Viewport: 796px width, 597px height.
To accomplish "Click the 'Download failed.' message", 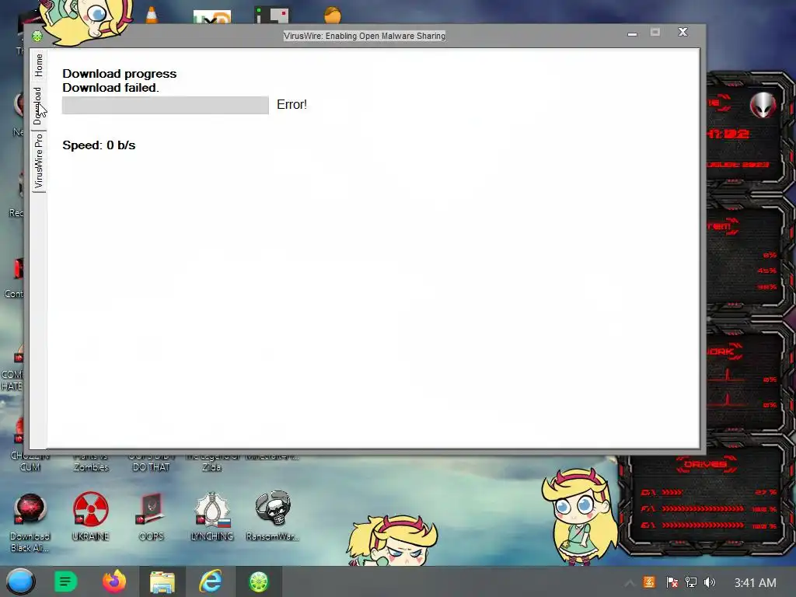I will tap(110, 87).
